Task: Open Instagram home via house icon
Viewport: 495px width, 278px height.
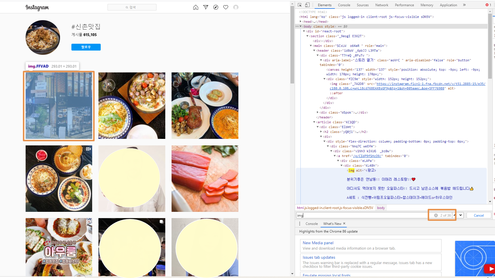Action: [196, 7]
